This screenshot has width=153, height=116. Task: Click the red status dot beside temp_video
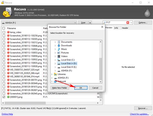tap(8, 32)
